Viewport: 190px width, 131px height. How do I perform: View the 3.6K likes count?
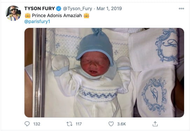(x=121, y=124)
